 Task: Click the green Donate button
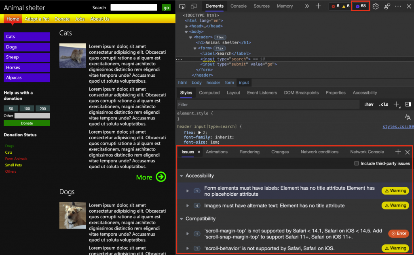click(x=27, y=123)
